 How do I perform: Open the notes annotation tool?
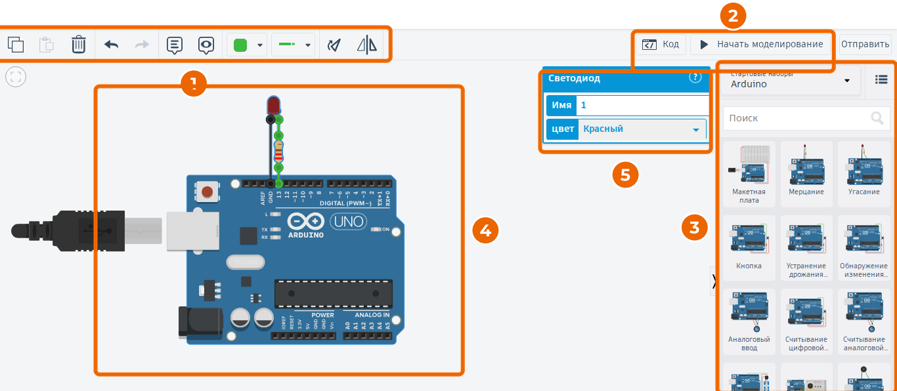pyautogui.click(x=174, y=45)
